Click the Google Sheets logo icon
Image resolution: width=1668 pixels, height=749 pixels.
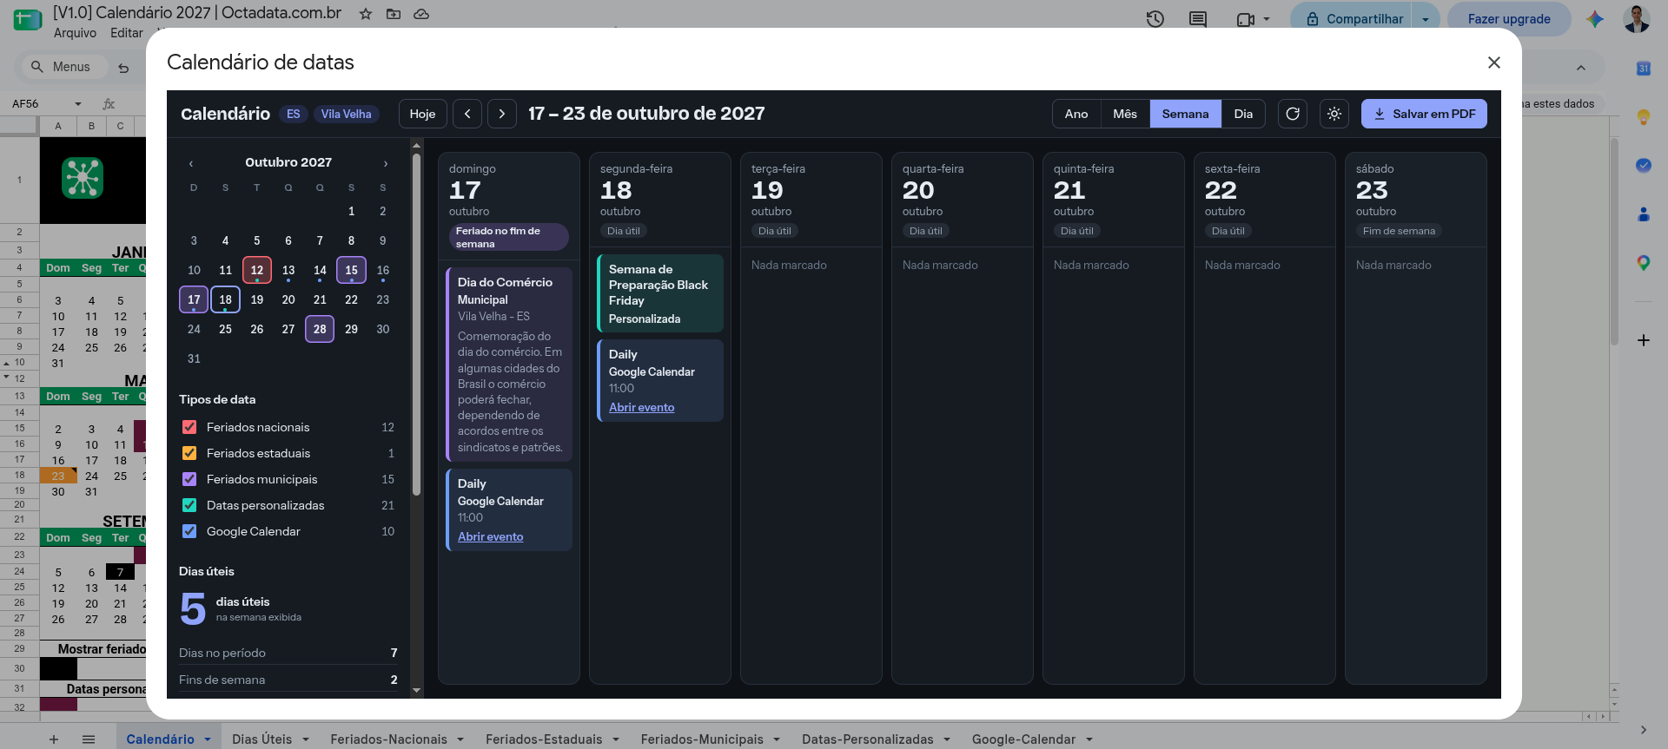[28, 20]
